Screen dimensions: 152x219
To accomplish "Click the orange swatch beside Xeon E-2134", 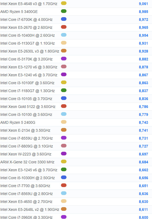I will (x=64, y=130).
